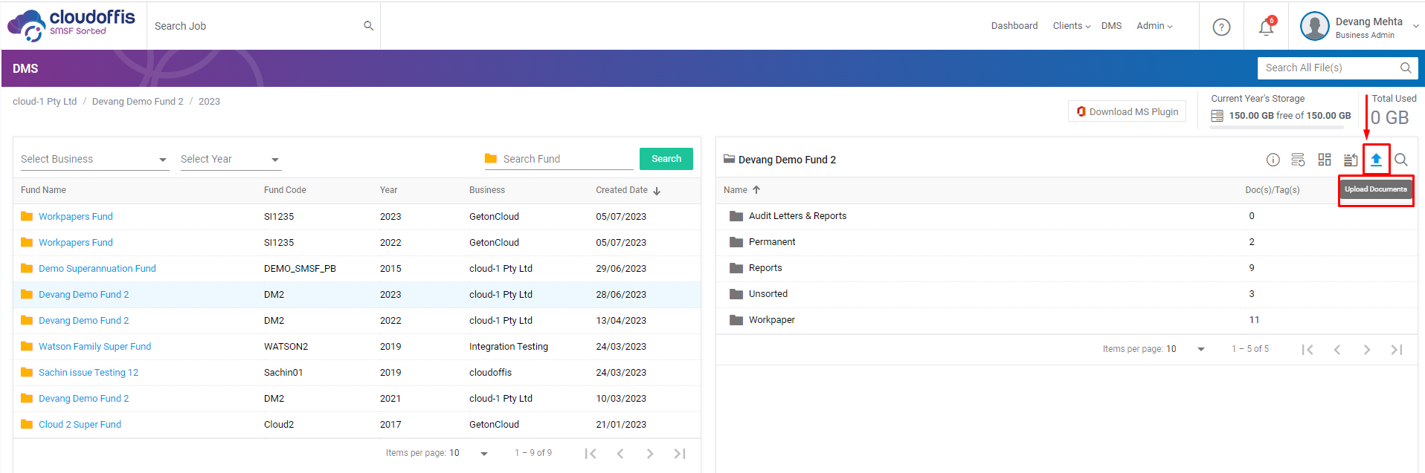
Task: Click the Search Job magnifier icon
Action: pos(368,26)
